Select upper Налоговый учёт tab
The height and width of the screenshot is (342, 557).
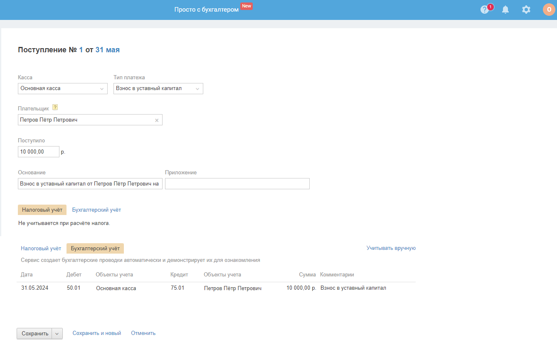pyautogui.click(x=42, y=210)
